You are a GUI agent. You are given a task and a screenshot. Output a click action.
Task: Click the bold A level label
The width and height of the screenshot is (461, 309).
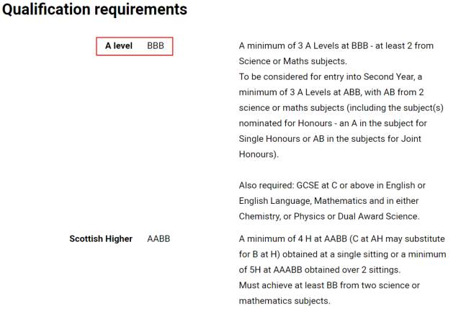119,46
